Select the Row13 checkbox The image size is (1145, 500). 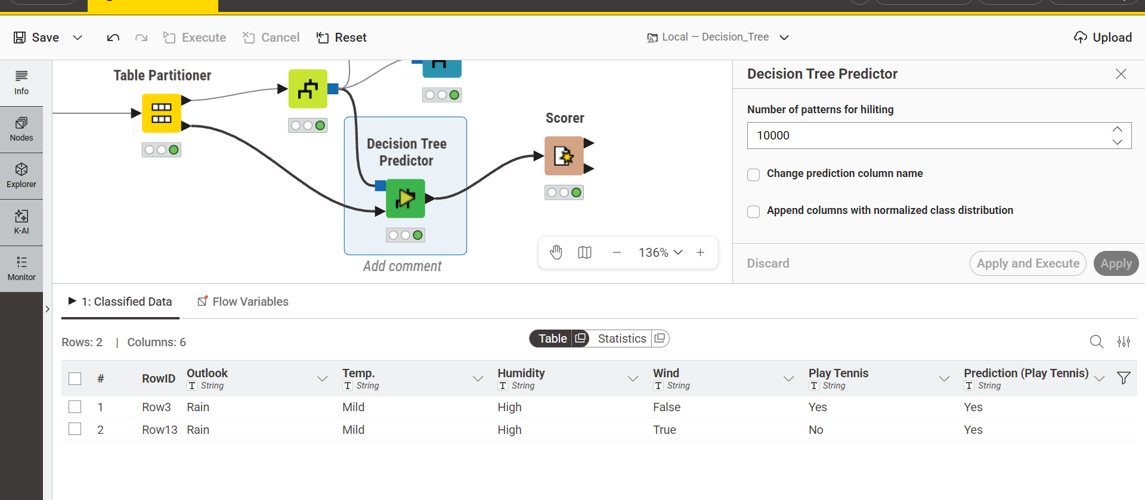pos(75,429)
